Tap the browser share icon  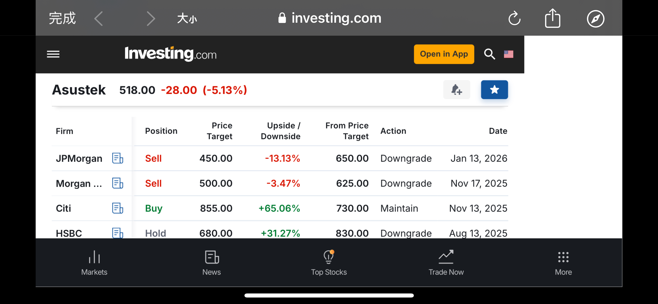[552, 18]
